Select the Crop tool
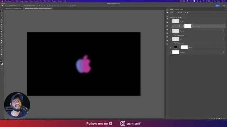227x127 pixels. [x=1, y=20]
